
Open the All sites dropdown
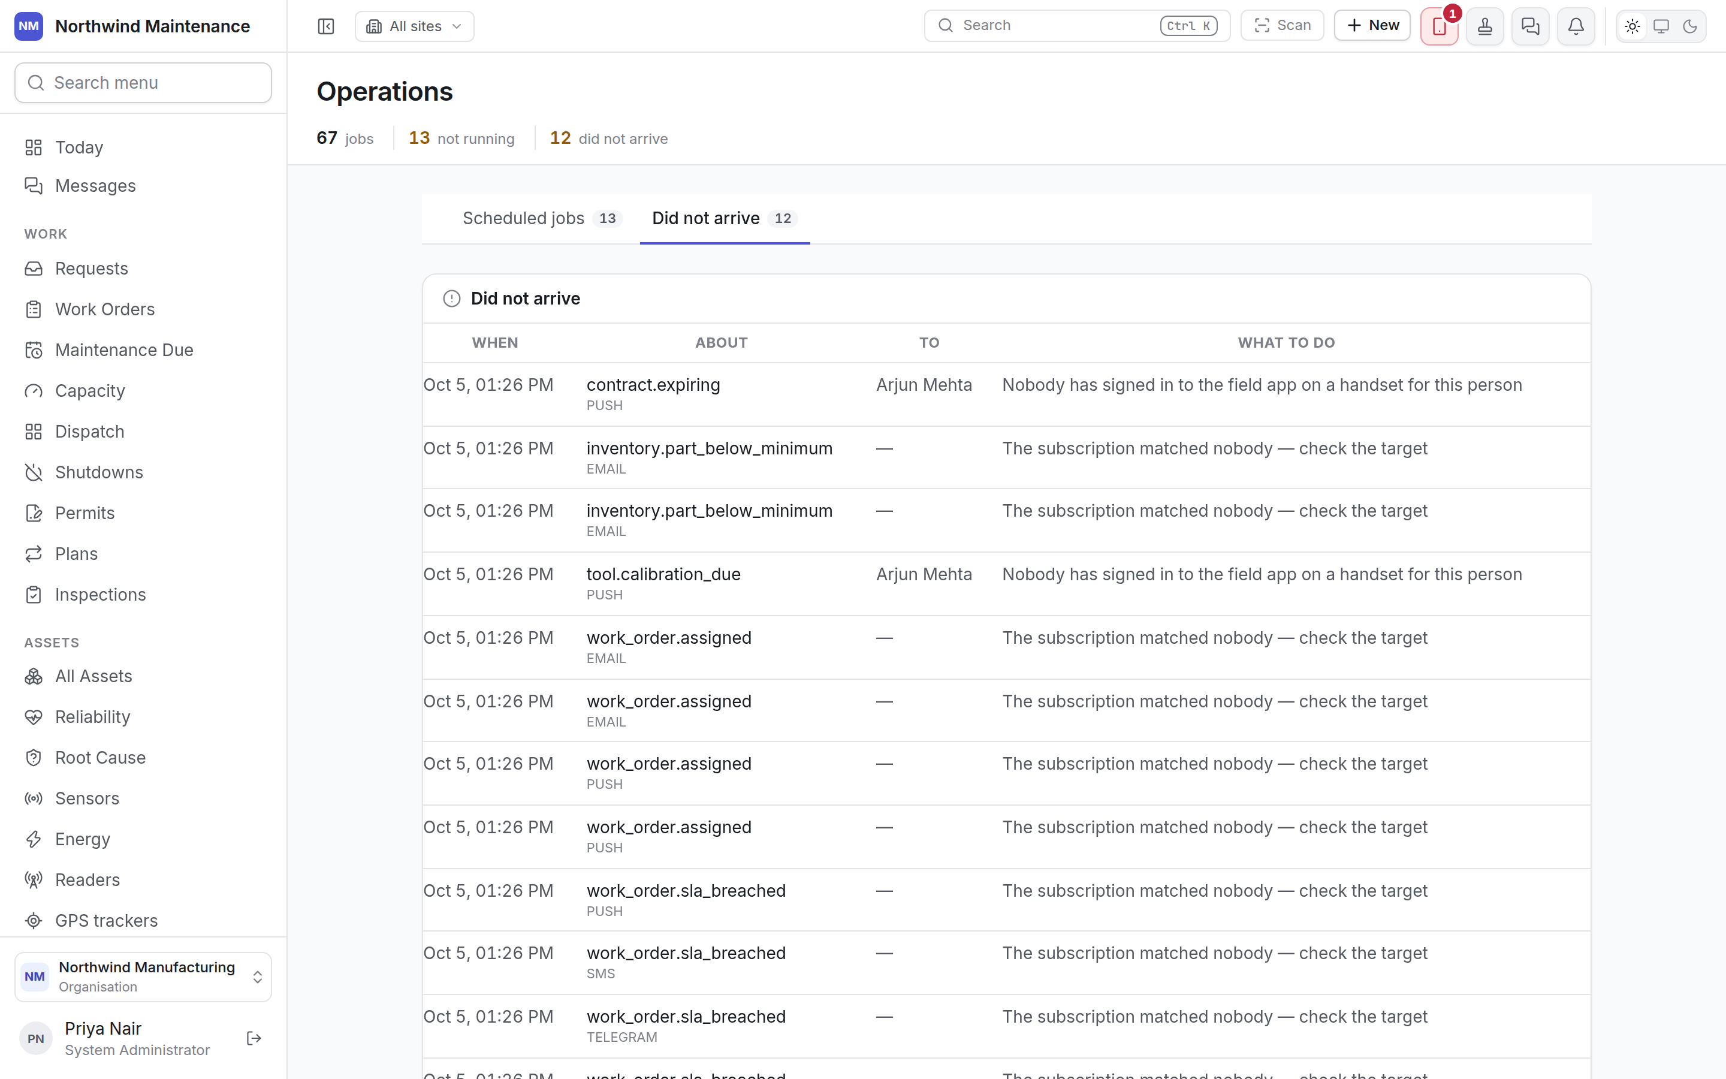coord(414,26)
